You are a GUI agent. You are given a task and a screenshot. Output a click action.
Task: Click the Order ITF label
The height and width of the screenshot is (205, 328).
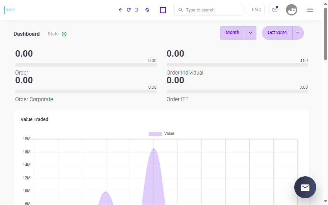coord(177,99)
